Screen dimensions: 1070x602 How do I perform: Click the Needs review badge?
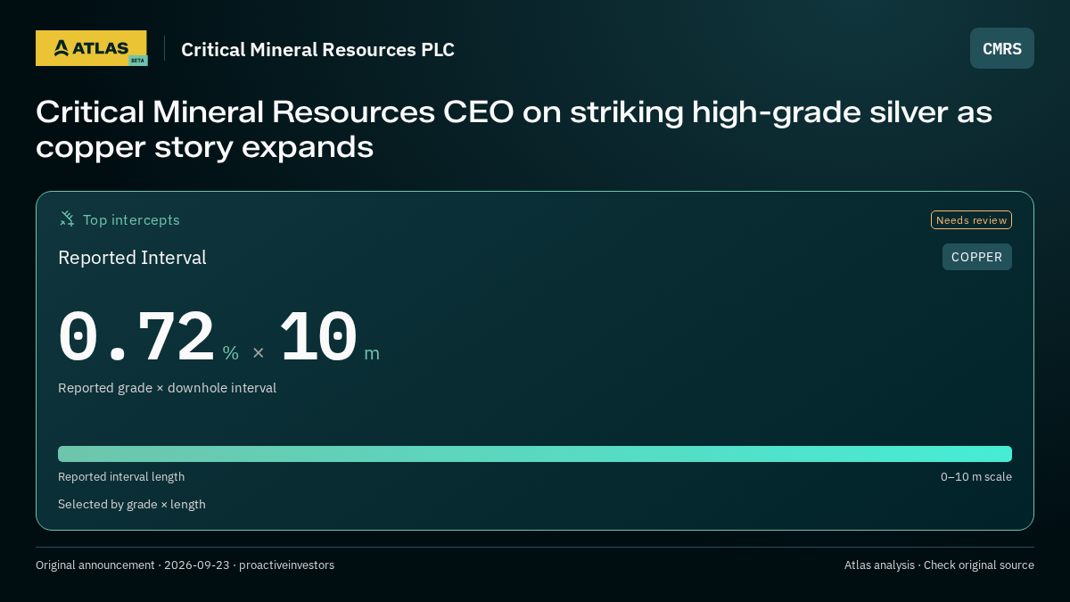tap(971, 219)
